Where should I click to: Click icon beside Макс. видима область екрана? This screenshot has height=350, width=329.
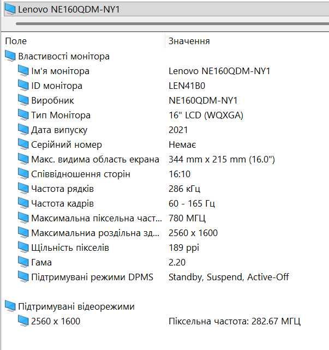[23, 159]
